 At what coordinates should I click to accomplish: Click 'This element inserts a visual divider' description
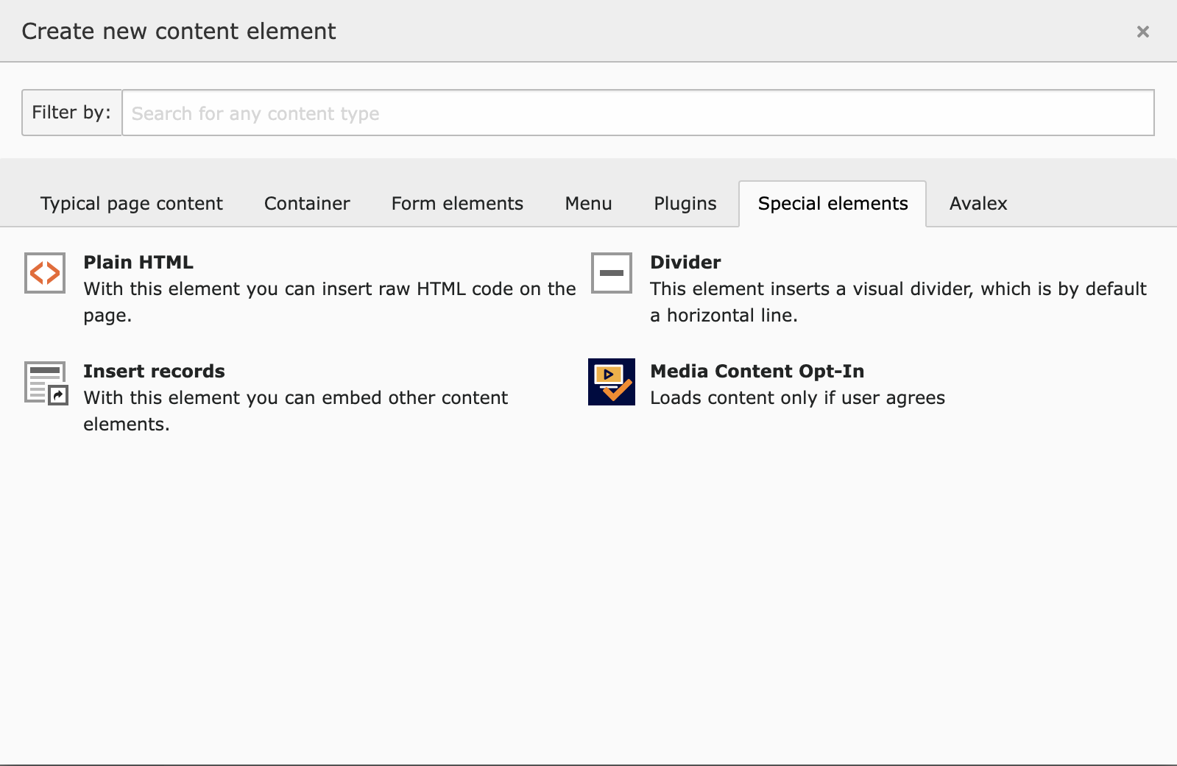tap(898, 302)
